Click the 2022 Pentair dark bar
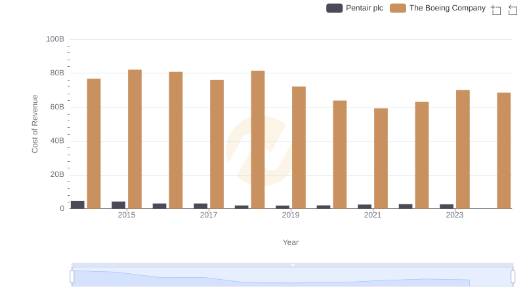The image size is (525, 302). [406, 206]
